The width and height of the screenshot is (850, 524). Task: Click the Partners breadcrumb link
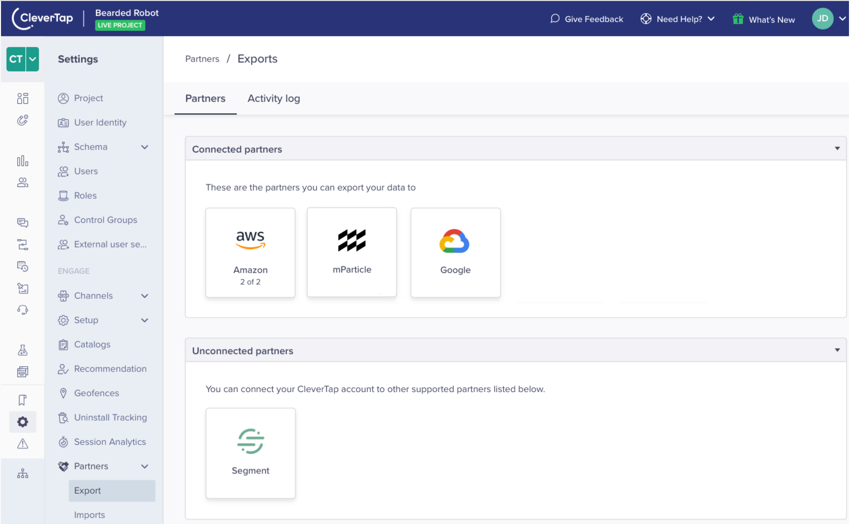click(x=202, y=59)
